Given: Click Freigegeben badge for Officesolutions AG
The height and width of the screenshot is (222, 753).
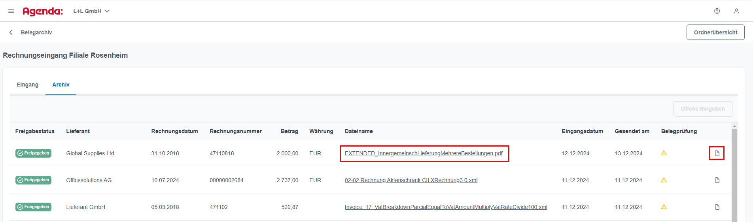Looking at the screenshot, I should coord(33,180).
